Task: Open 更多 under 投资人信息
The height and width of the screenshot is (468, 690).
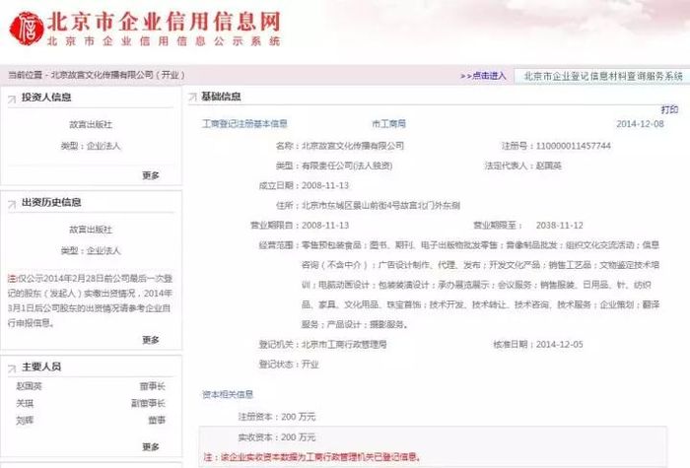Action: [151, 175]
